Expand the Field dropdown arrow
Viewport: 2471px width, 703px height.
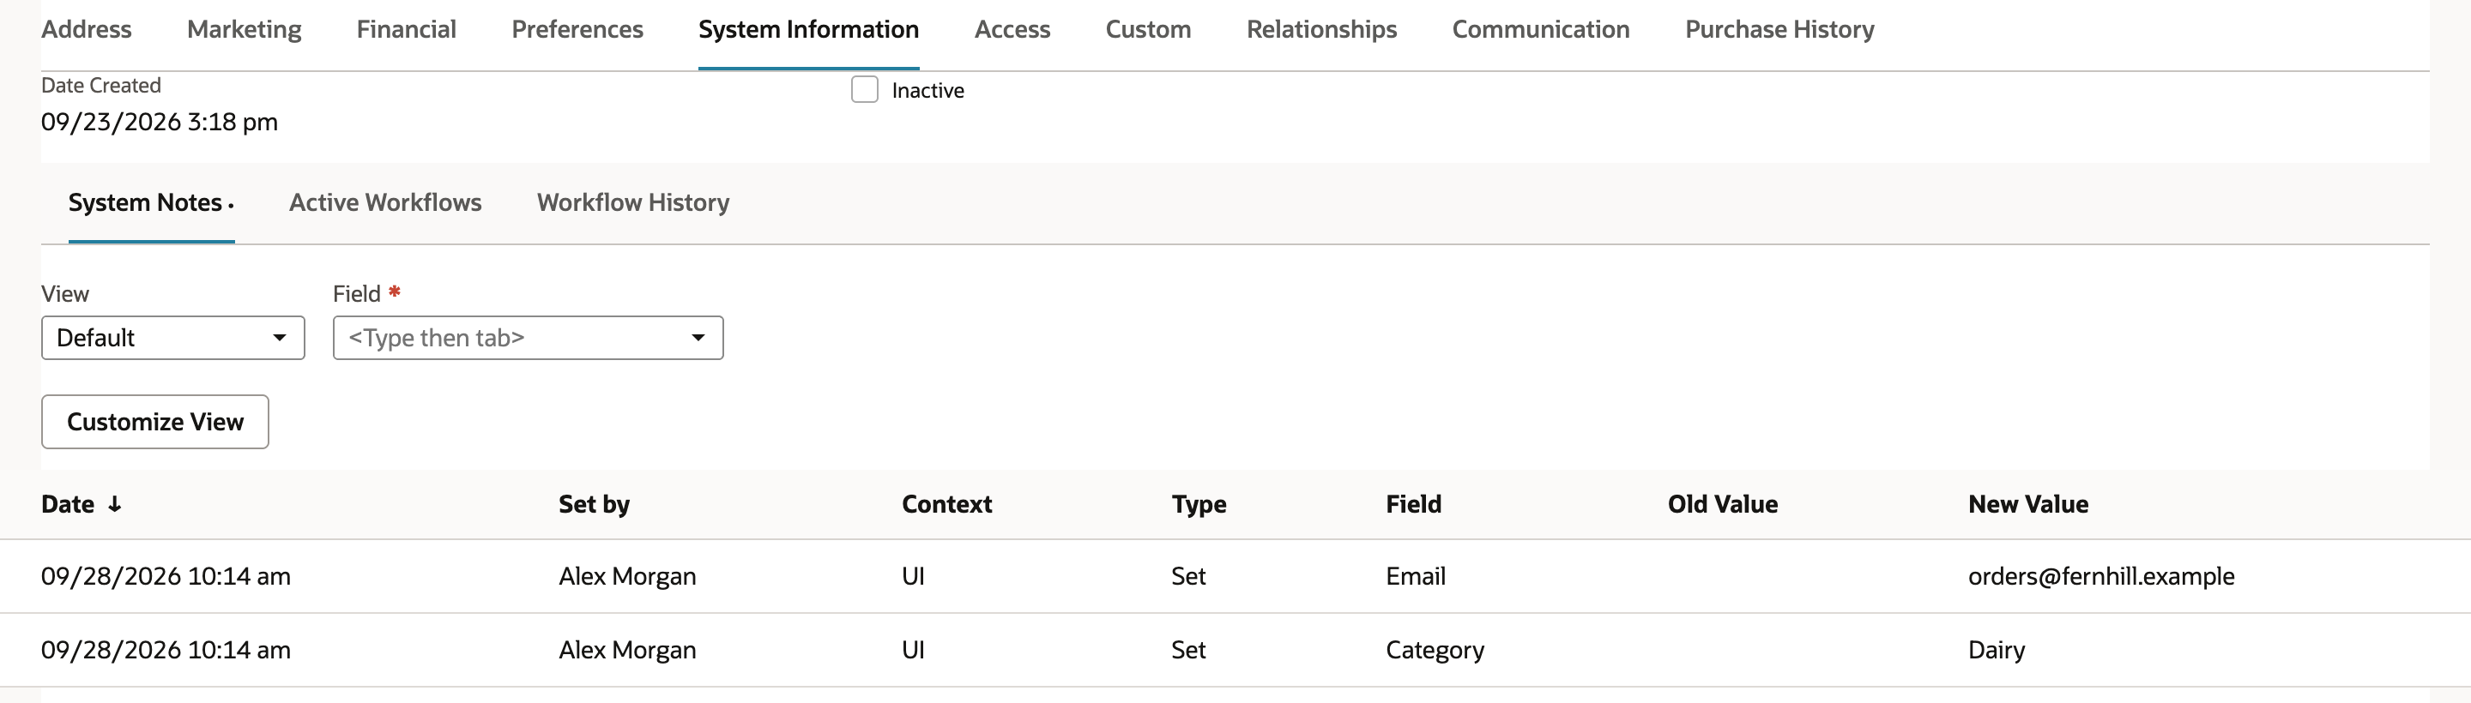pyautogui.click(x=698, y=338)
